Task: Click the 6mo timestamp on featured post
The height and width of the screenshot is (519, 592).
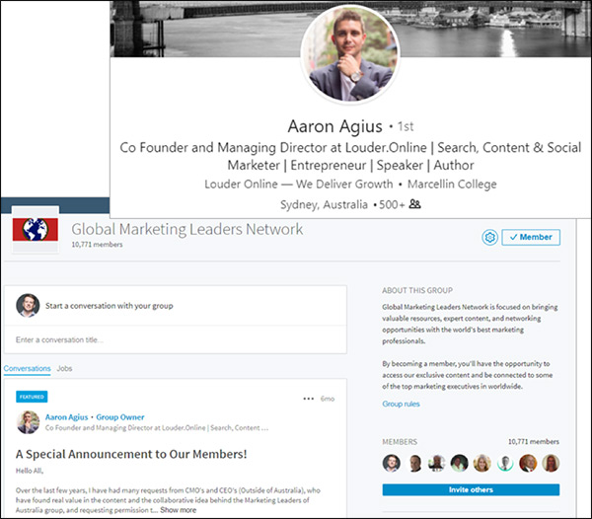Action: [x=328, y=399]
